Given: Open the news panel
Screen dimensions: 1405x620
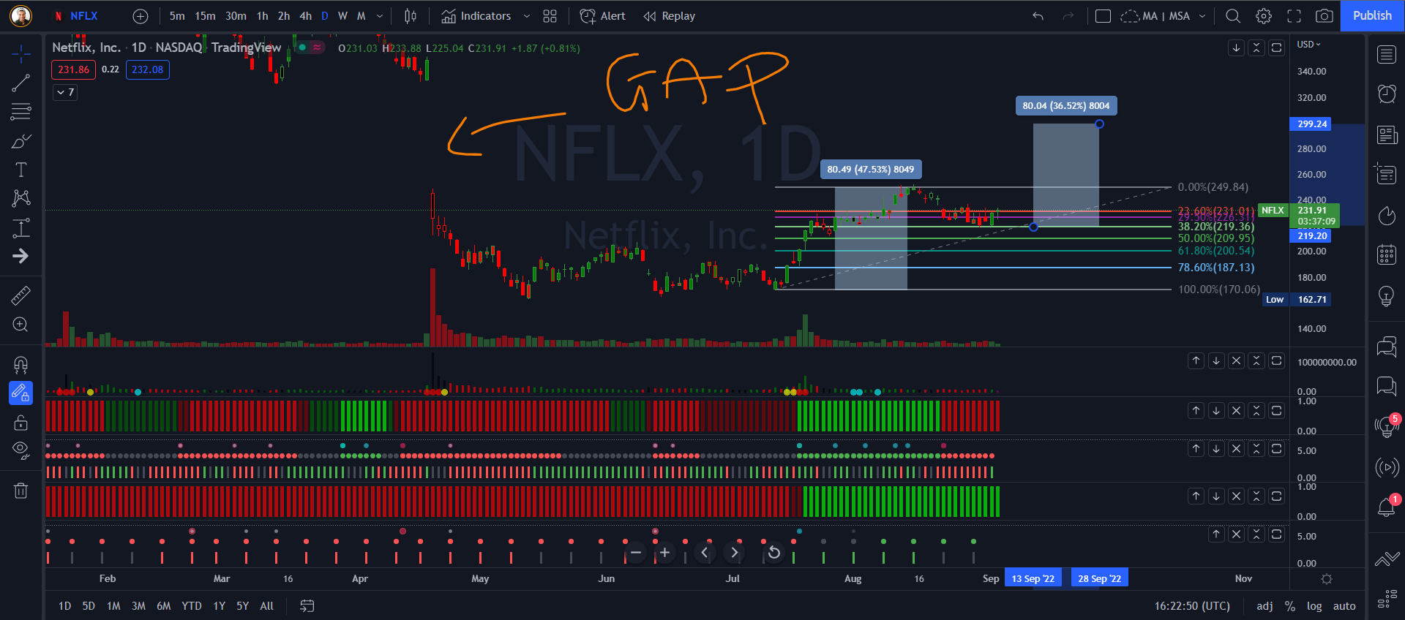Looking at the screenshot, I should tap(1387, 135).
